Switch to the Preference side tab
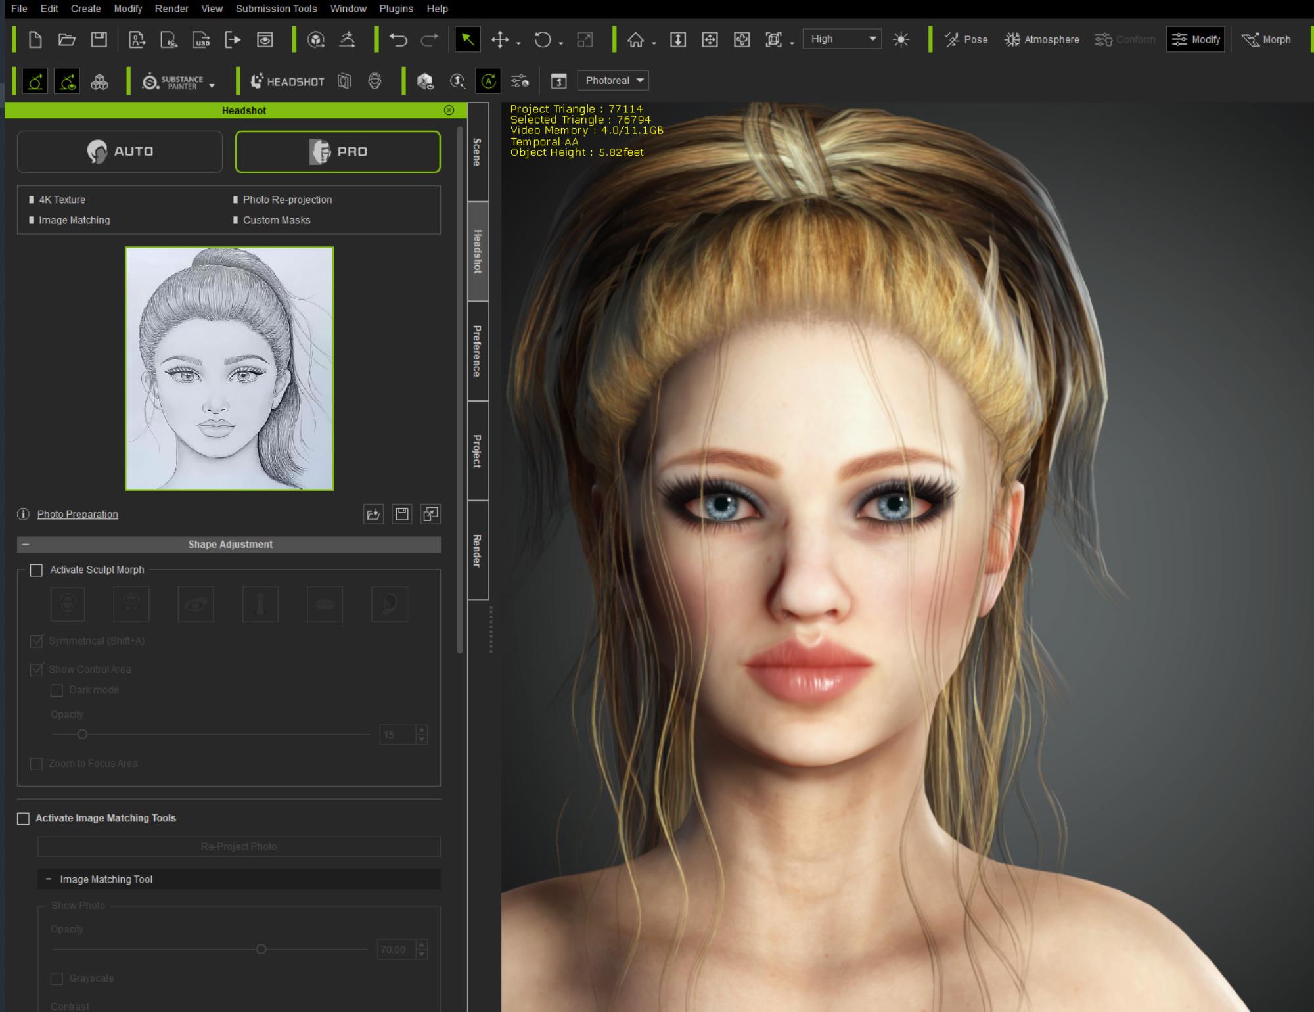This screenshot has height=1012, width=1314. 478,351
